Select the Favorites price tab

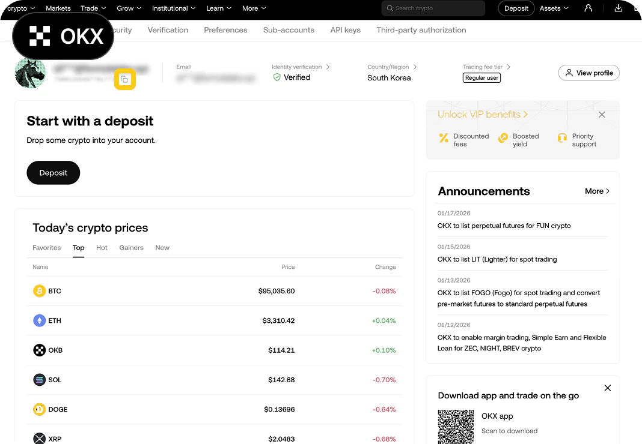[47, 248]
